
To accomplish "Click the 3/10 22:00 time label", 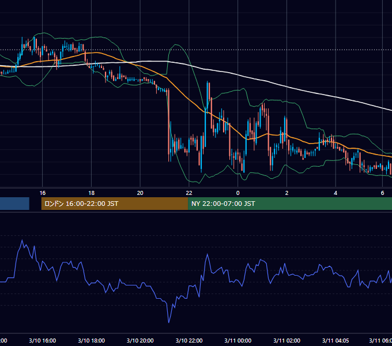I will pos(189,341).
